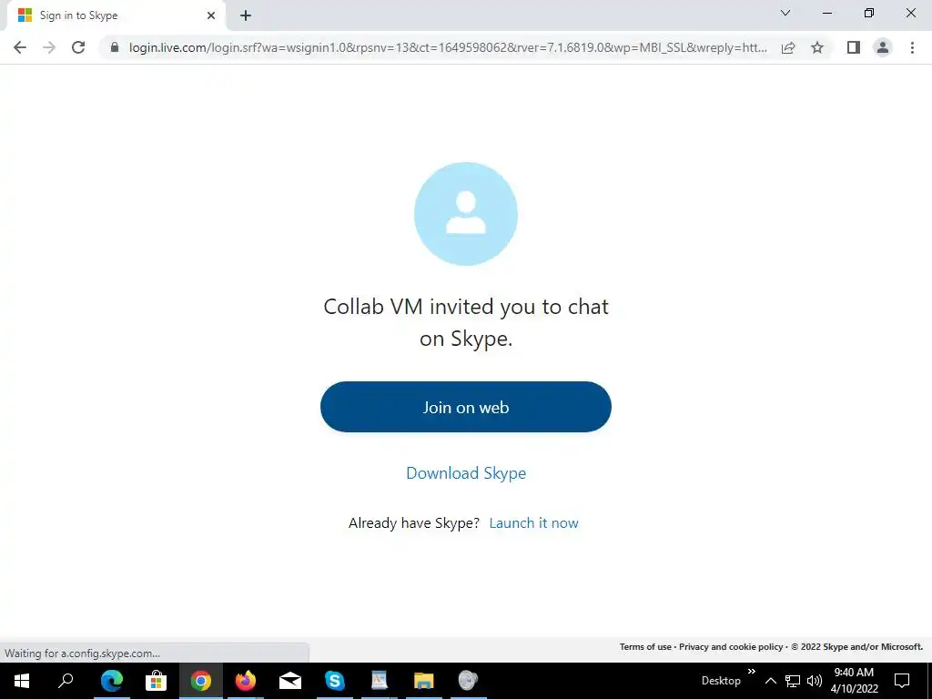Click the padlock site info icon
Screen dimensions: 932x699
[x=115, y=47]
